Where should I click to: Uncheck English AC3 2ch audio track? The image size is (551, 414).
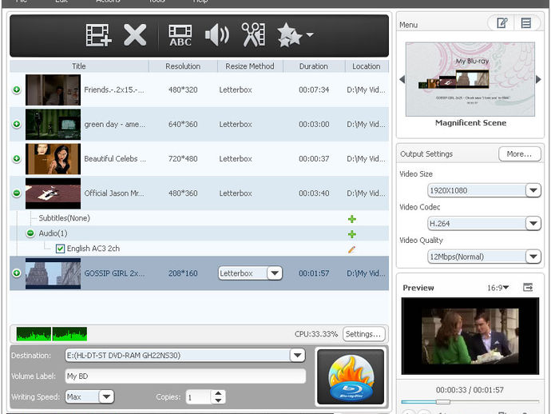click(x=60, y=249)
